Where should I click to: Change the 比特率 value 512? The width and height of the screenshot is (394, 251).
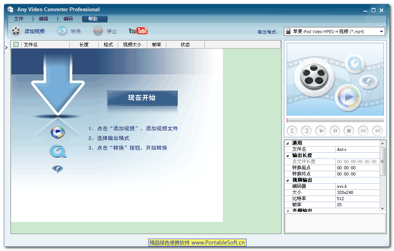tap(357, 199)
